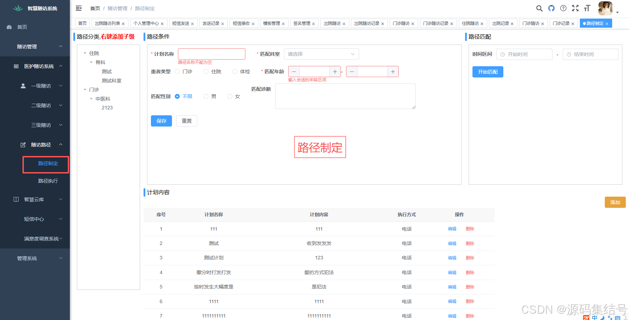
Task: Click the dashboard icon beside 首页
Action: coord(9,27)
